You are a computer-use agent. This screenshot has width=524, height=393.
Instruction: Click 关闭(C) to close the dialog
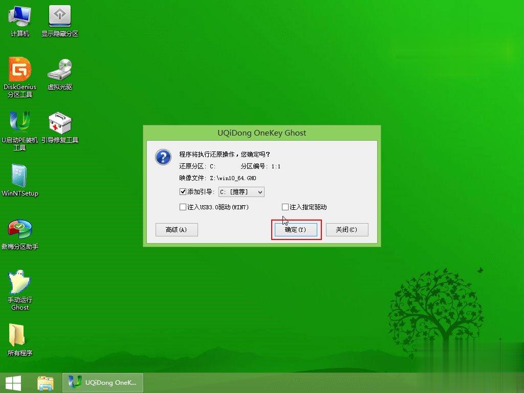[347, 230]
